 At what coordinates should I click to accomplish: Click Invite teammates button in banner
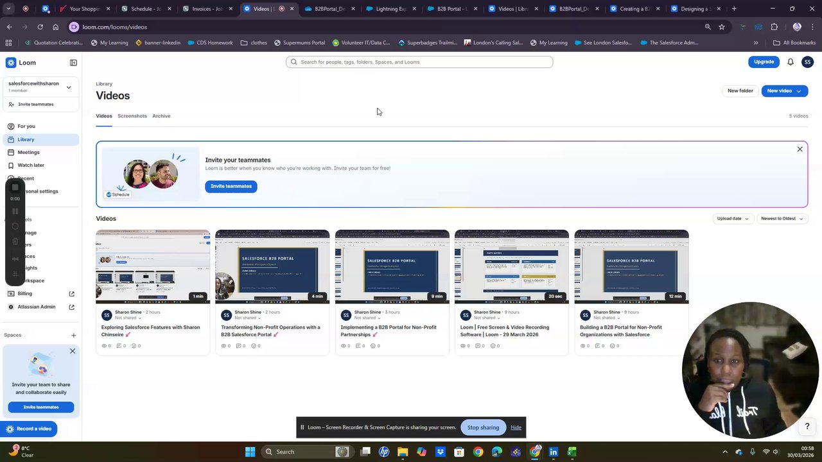click(231, 186)
